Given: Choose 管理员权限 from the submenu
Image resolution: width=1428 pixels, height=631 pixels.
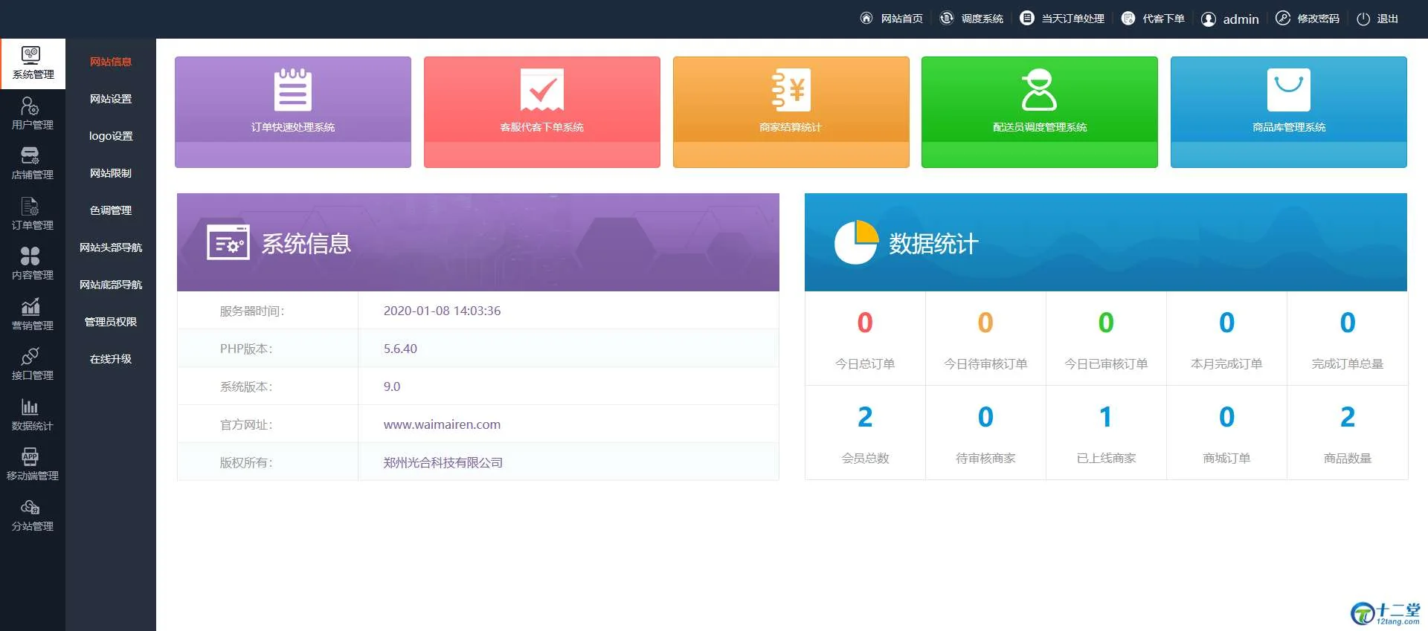Looking at the screenshot, I should (111, 322).
